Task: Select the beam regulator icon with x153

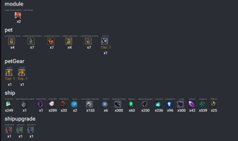Action: pyautogui.click(x=89, y=104)
